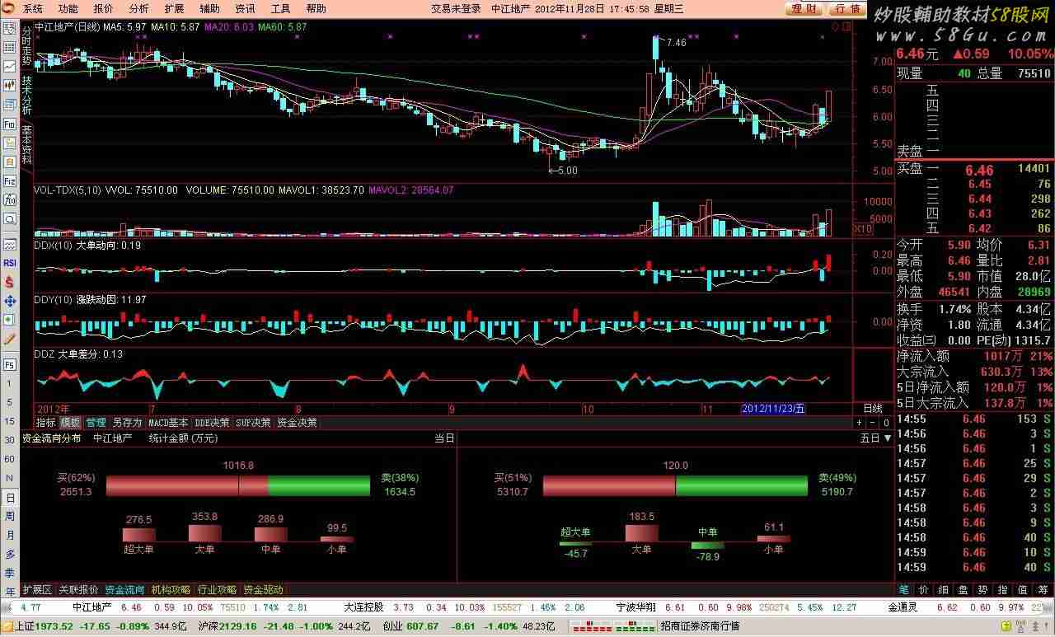
Task: Click the 管理 button
Action: click(x=96, y=423)
